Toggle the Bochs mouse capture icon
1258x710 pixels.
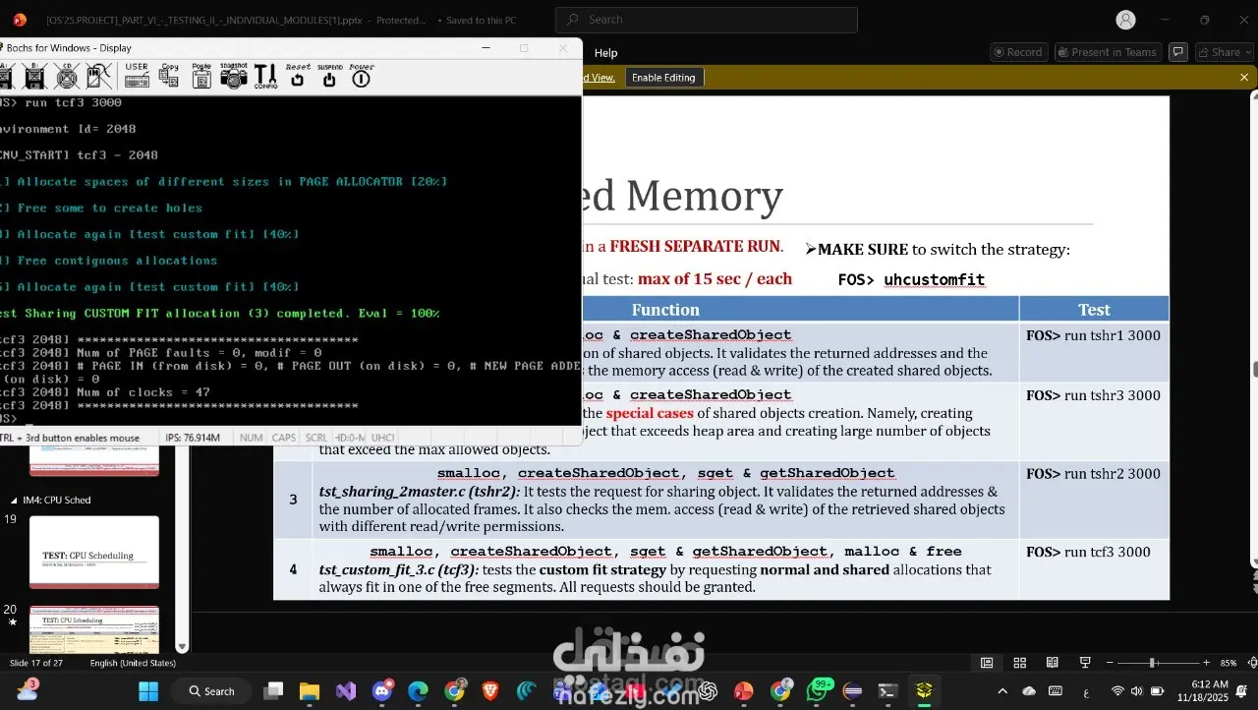pyautogui.click(x=98, y=76)
